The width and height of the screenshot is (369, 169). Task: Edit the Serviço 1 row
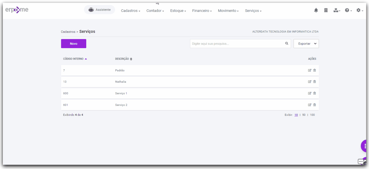click(310, 93)
